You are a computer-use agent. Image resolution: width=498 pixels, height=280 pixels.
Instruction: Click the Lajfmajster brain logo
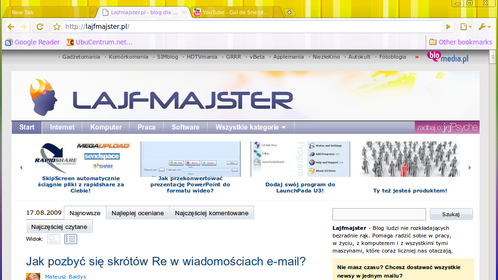point(42,96)
